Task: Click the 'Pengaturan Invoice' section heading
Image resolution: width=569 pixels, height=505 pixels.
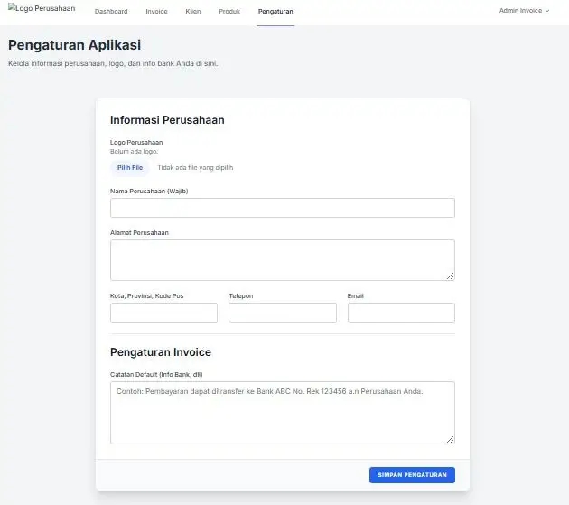Action: (161, 352)
